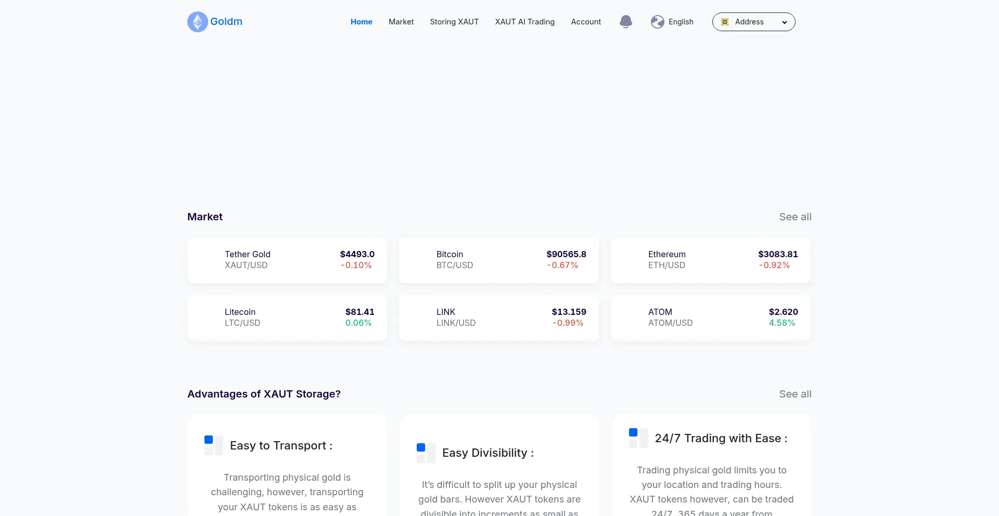Click the blue square icon beside 24/7 Trading
Viewport: 999px width, 516px height.
coord(634,433)
